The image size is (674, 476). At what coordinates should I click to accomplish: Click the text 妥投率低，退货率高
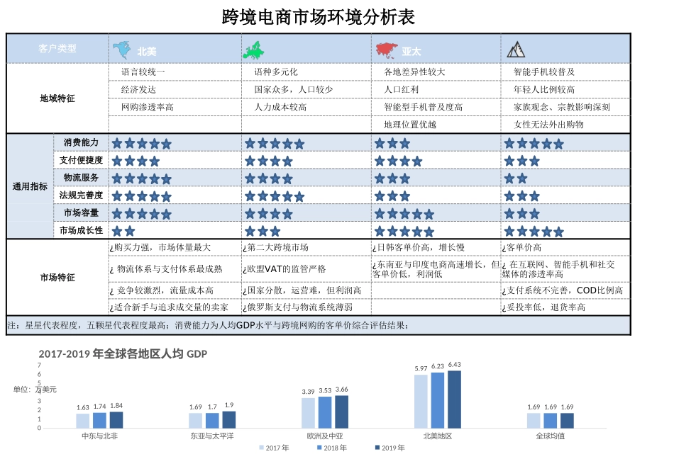546,307
